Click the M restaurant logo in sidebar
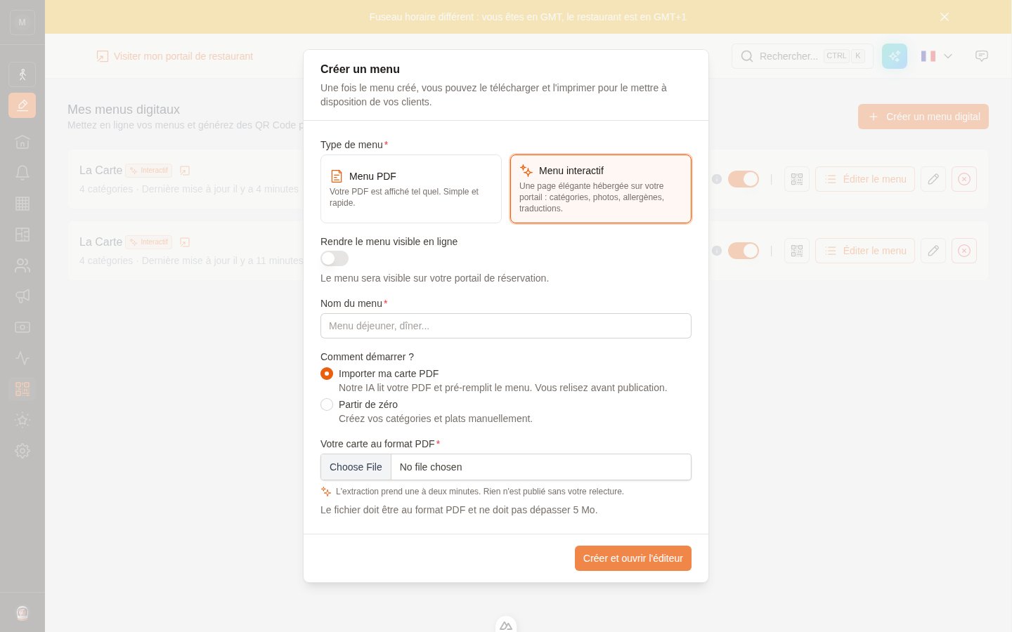The image size is (1012, 632). [x=22, y=22]
